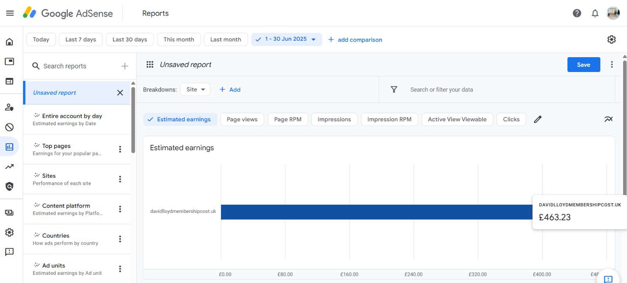The height and width of the screenshot is (283, 627).
Task: Open the hamburger main menu
Action: click(x=10, y=13)
